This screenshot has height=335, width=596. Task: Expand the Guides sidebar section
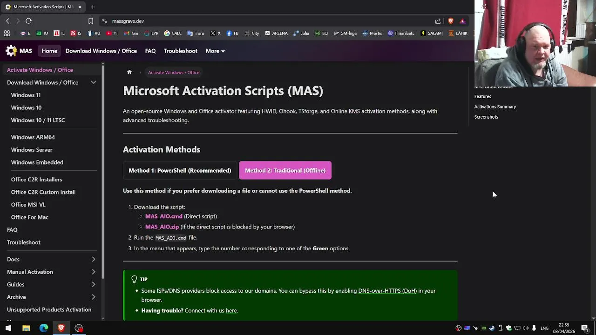point(93,284)
